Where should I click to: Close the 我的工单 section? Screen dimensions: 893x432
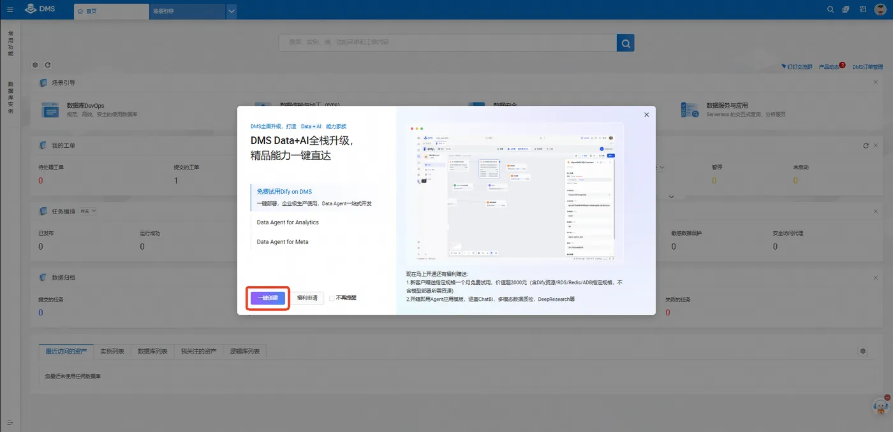[876, 146]
